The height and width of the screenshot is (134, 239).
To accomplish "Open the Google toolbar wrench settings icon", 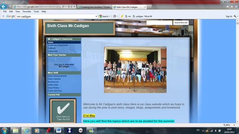I will point(235,16).
